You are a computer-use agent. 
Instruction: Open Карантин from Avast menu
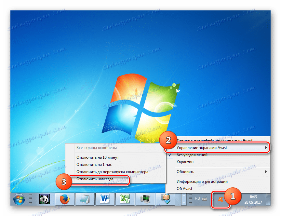coord(217,162)
